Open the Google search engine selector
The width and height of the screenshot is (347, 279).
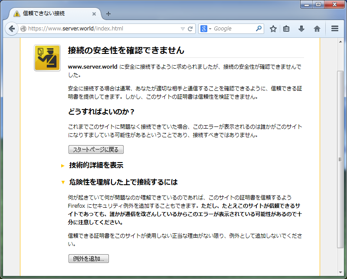point(206,29)
